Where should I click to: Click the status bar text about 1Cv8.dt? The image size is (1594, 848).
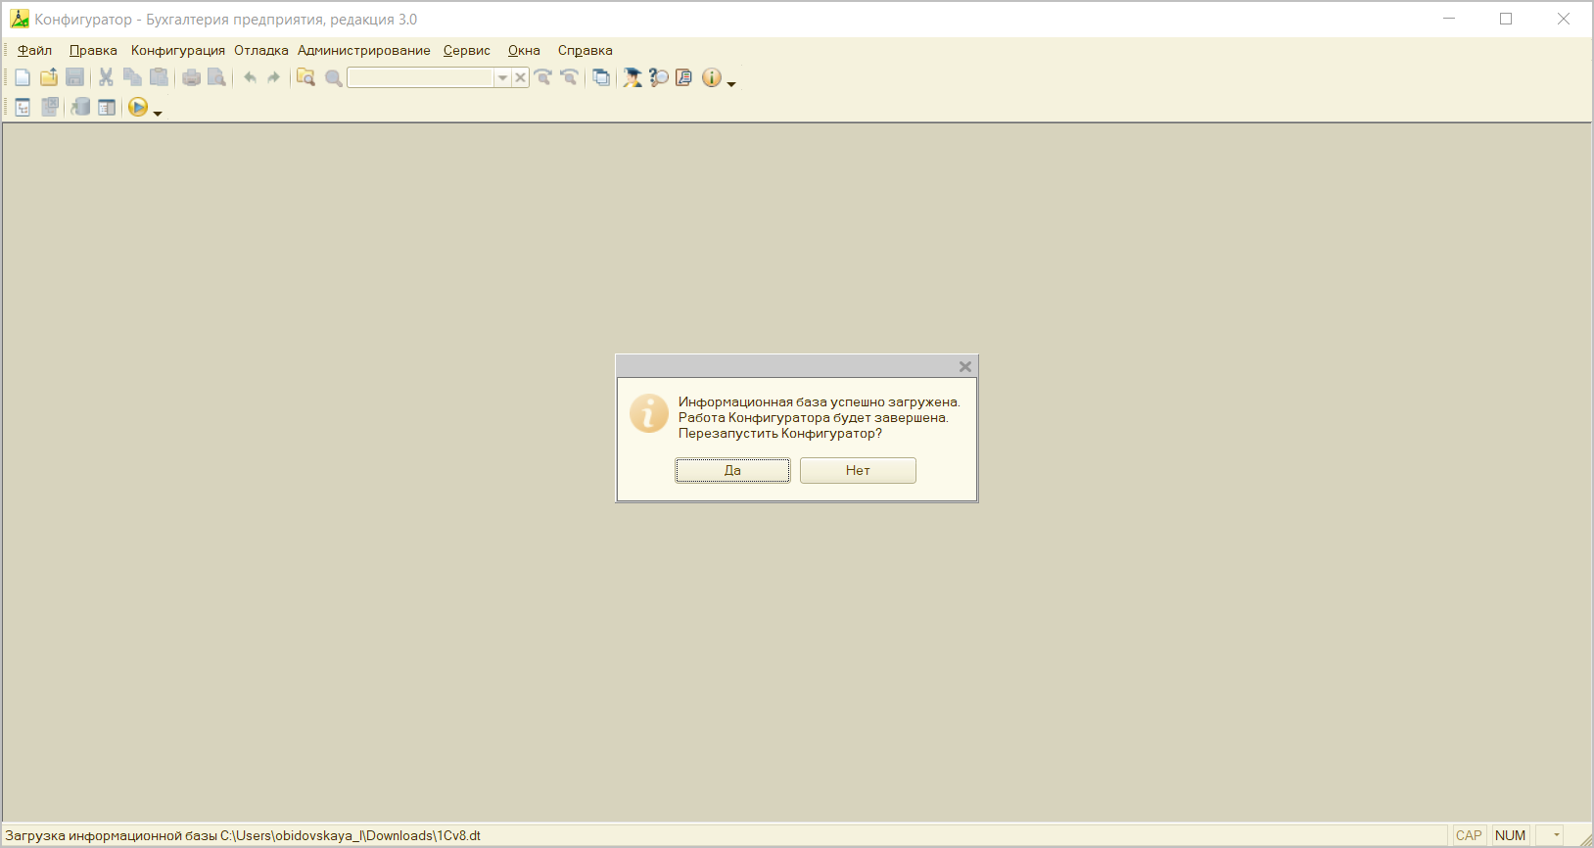pyautogui.click(x=243, y=835)
